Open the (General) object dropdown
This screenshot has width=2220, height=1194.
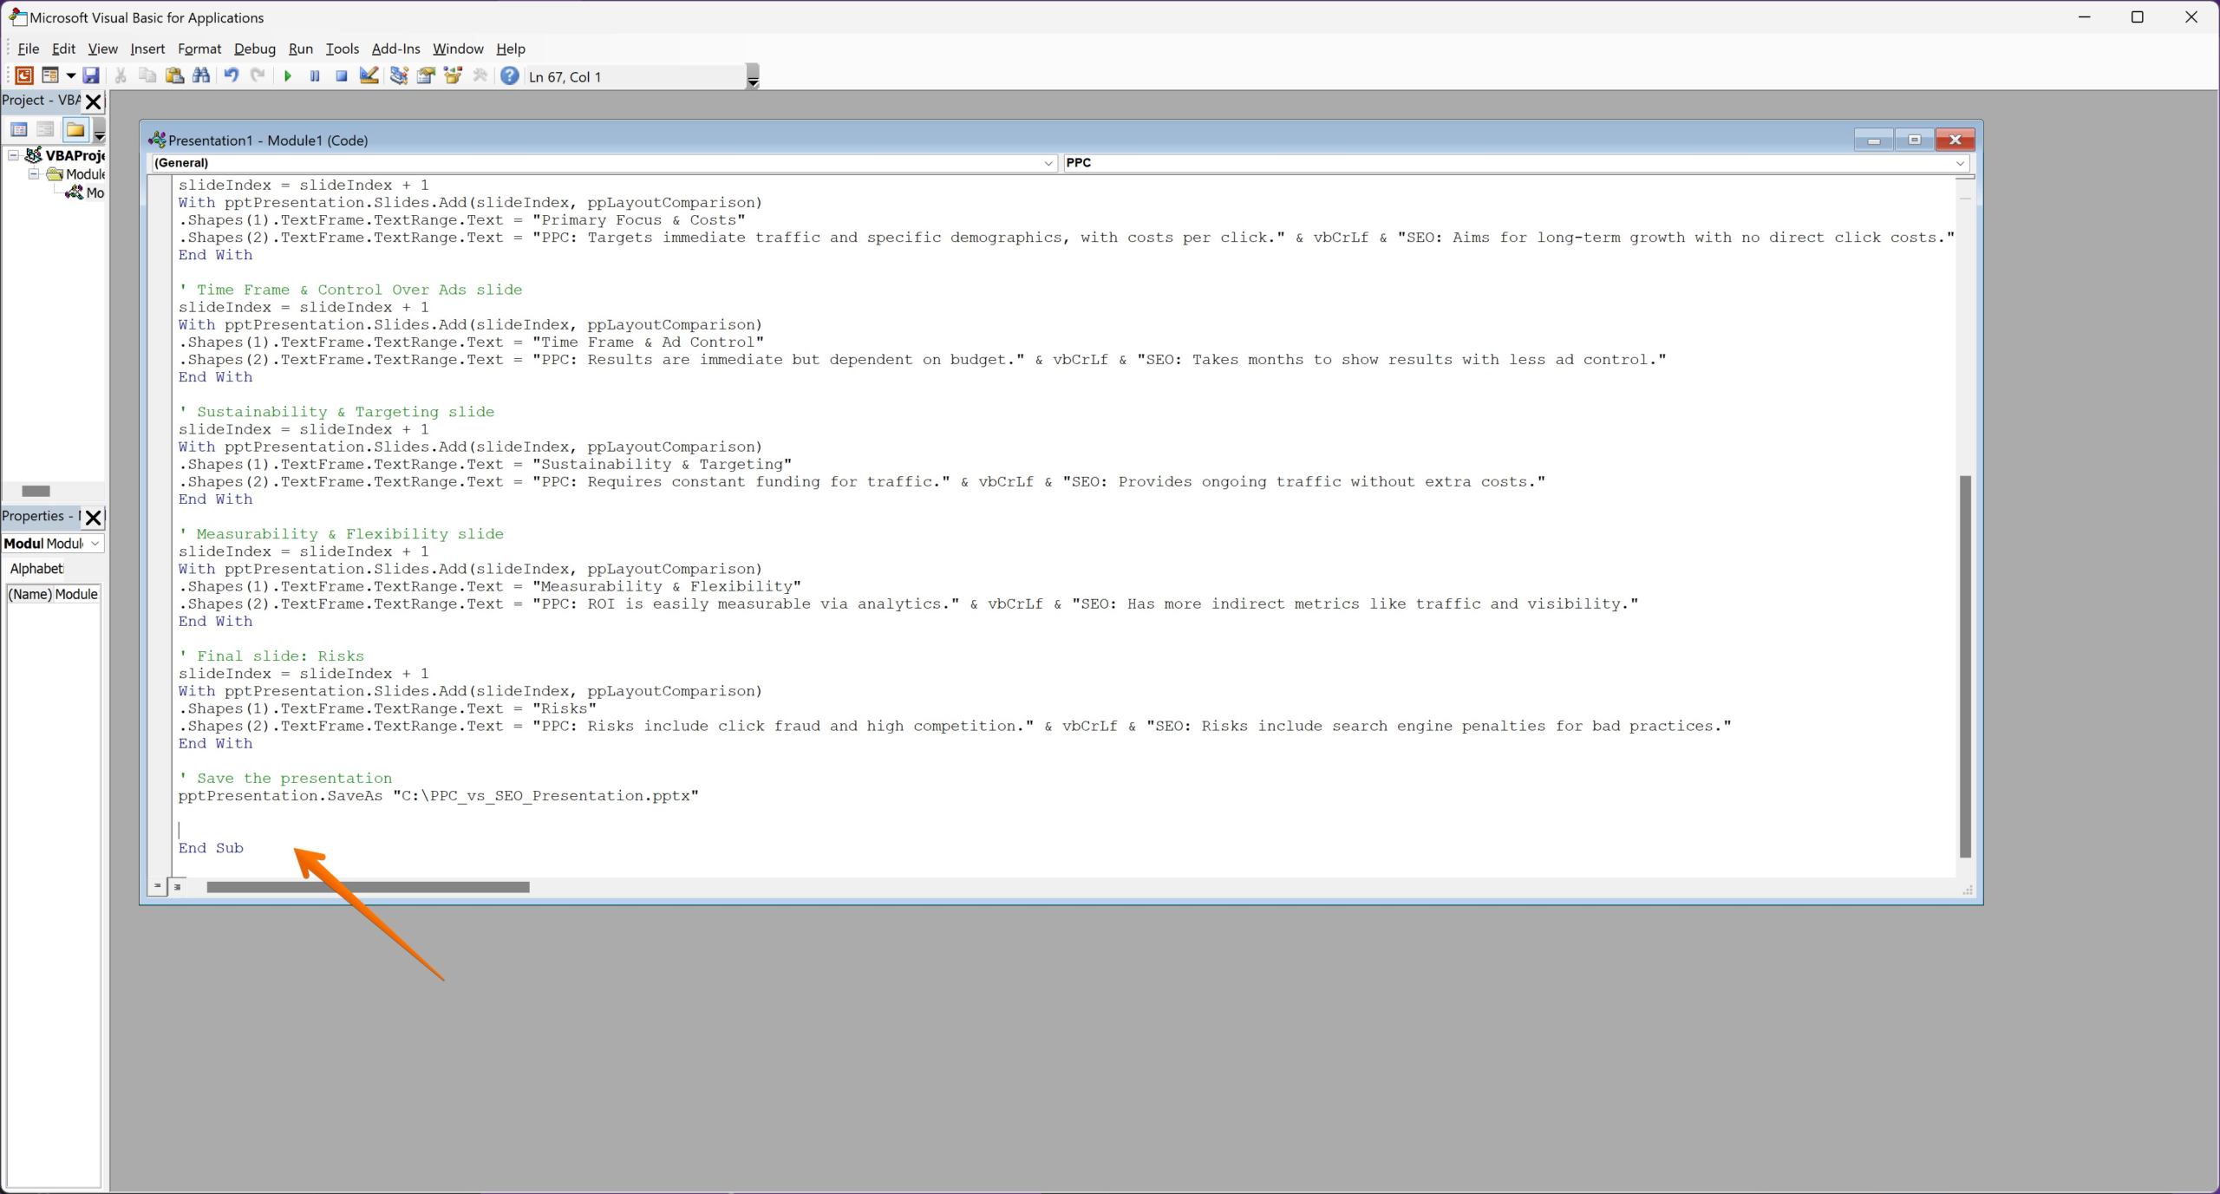(x=1048, y=163)
